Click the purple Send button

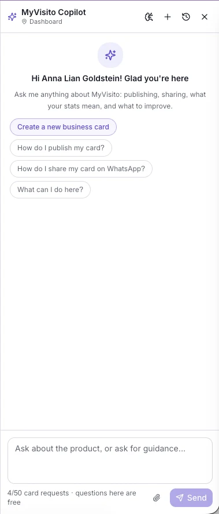[x=191, y=498]
